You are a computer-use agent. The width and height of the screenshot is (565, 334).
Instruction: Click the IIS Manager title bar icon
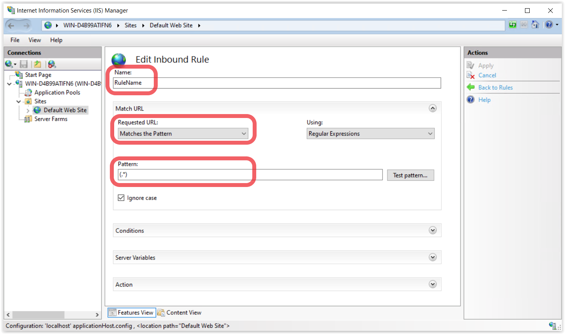[11, 10]
